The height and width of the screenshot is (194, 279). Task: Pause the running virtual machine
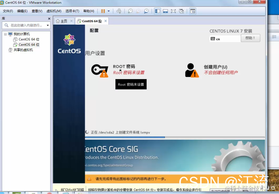point(103,11)
